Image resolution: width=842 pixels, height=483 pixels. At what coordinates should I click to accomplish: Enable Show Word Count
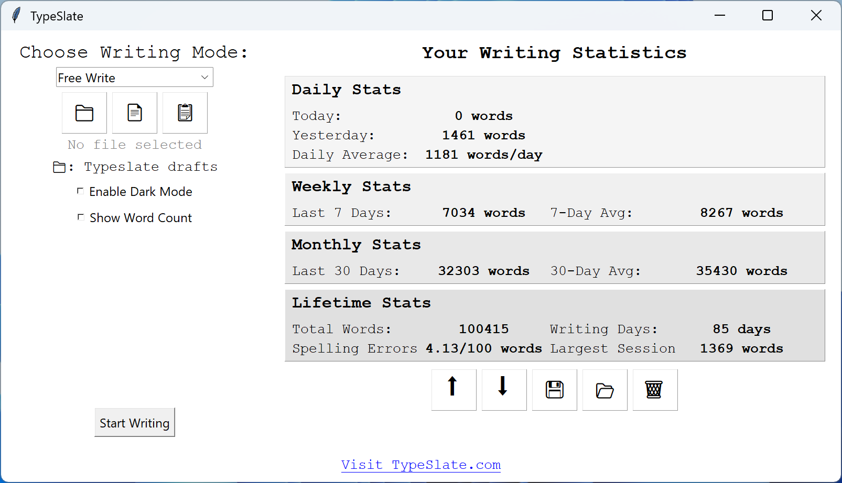point(81,217)
